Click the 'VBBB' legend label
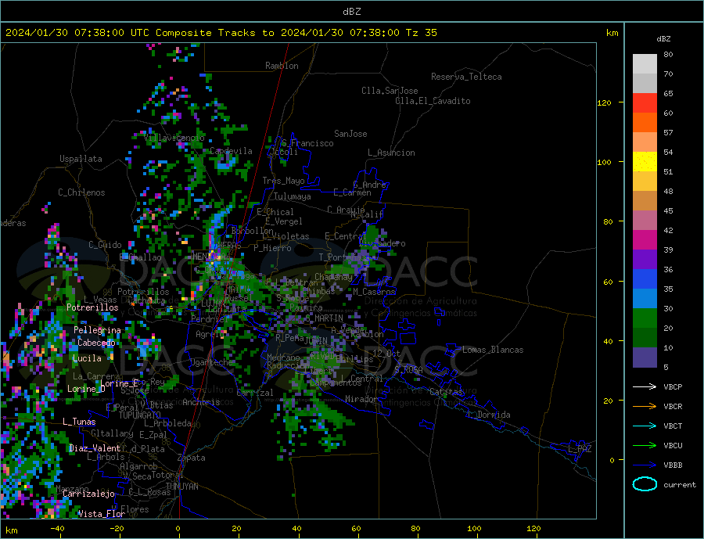Screen dimensions: 704x539 [673, 465]
